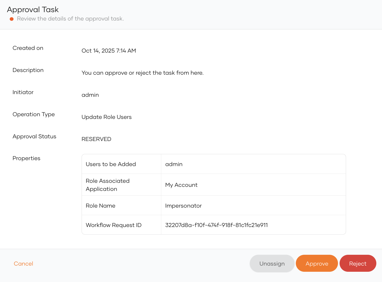
Task: Click the Approve button
Action: (x=317, y=263)
